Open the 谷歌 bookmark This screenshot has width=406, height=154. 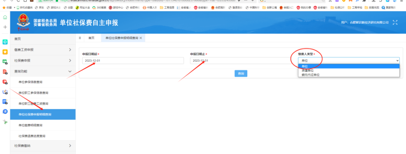(68, 8)
